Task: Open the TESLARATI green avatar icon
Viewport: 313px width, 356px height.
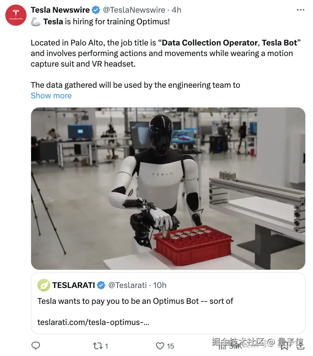Action: coord(44,285)
